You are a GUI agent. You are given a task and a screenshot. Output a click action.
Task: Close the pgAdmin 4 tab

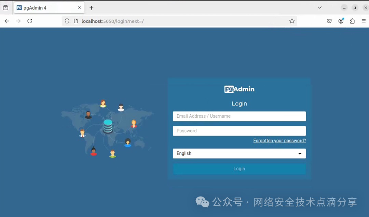[x=79, y=8]
